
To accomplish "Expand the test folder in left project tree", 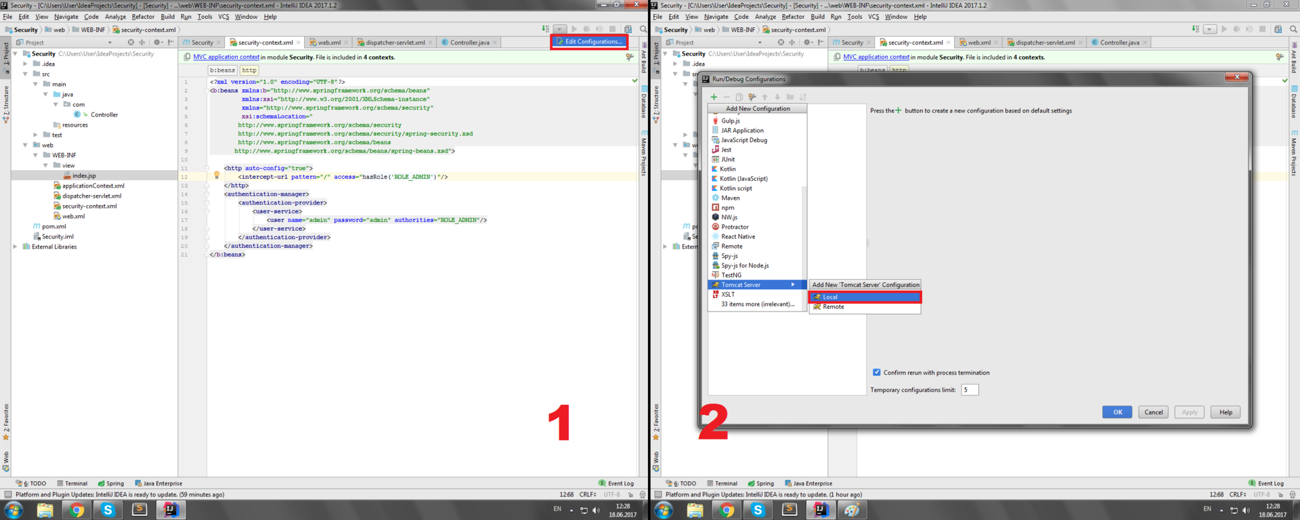I will click(x=36, y=135).
